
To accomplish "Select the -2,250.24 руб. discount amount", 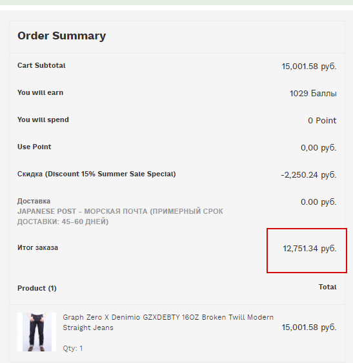I will (308, 175).
